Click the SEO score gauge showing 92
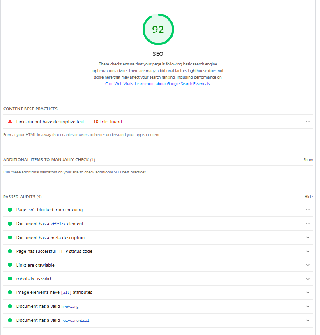 point(158,29)
